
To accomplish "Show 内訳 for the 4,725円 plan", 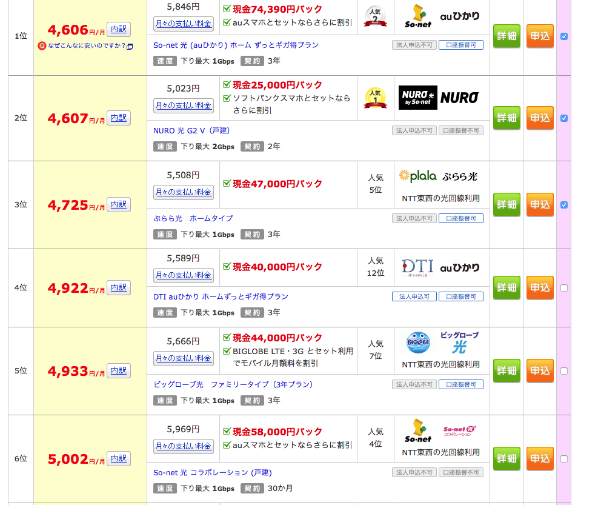I will [x=119, y=204].
